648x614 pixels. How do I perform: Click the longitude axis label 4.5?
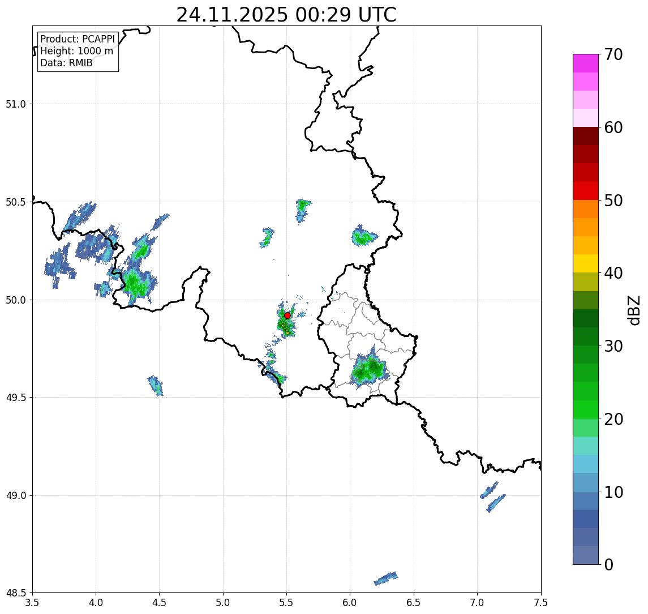(160, 603)
